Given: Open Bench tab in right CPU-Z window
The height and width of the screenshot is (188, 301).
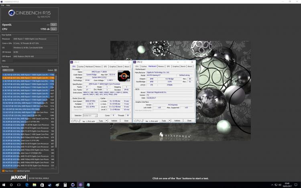Looking at the screenshot, I should click(183, 66).
